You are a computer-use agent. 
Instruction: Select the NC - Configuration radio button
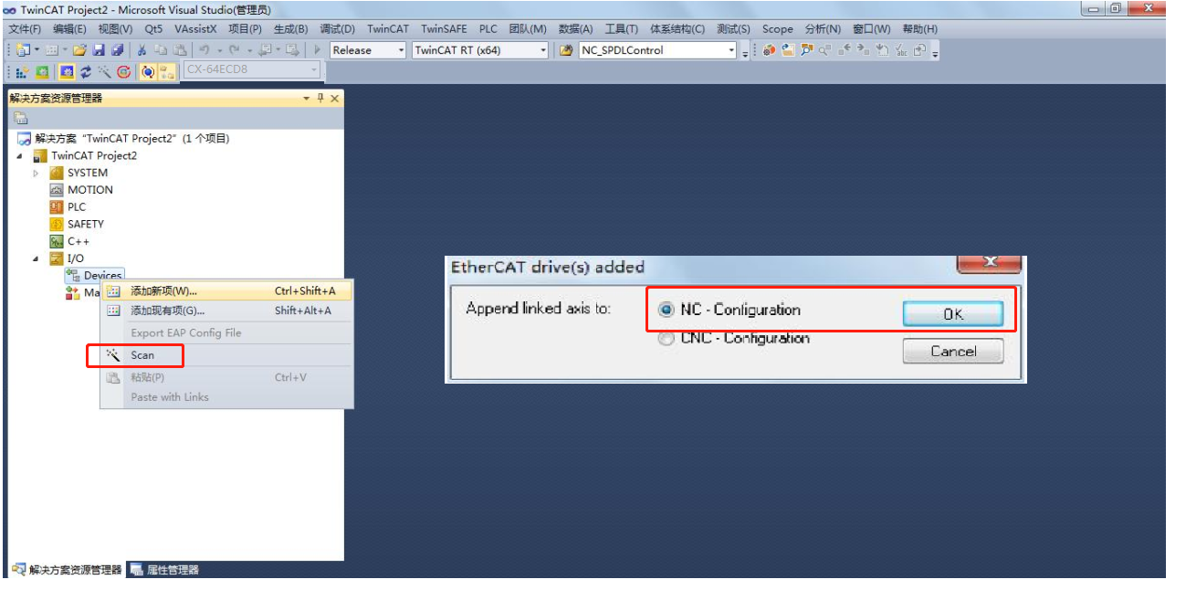(666, 311)
